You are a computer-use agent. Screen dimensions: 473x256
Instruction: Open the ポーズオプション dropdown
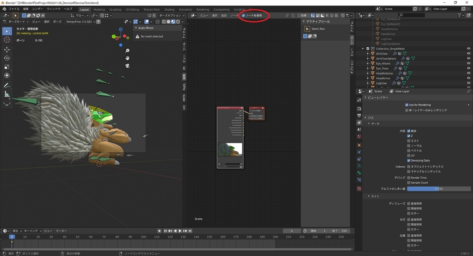point(172,15)
